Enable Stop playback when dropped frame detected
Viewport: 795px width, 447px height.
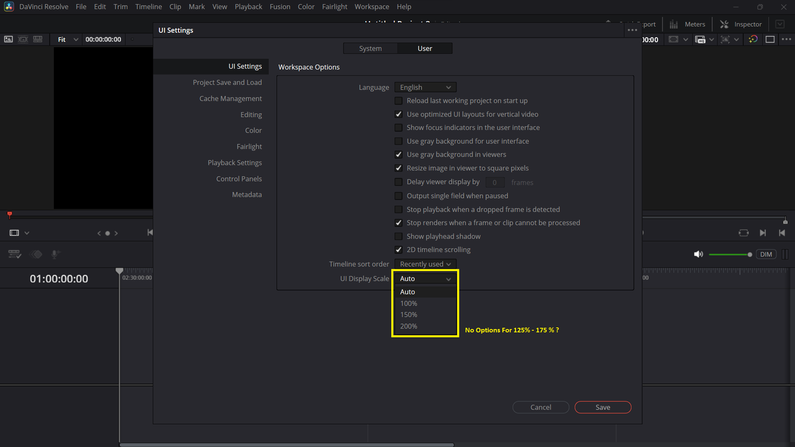[399, 209]
